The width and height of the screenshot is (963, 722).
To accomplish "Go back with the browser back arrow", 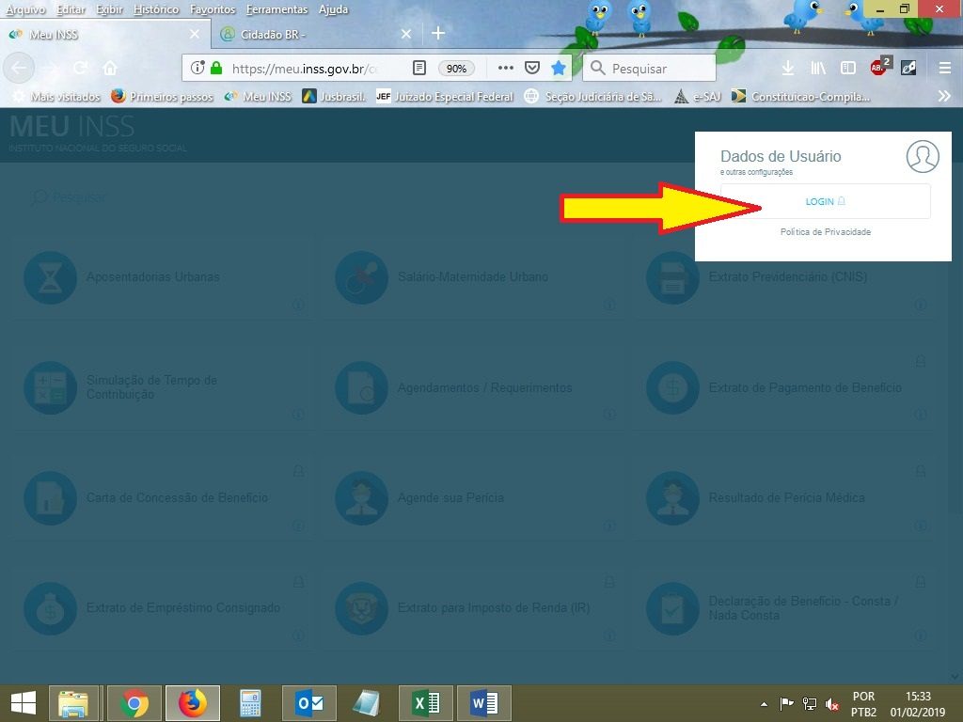I will [19, 68].
